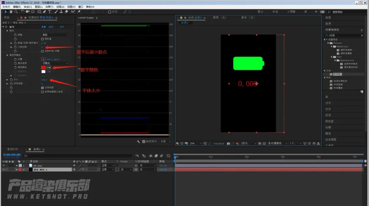The image size is (369, 206).
Task: Expand layer 1 44.png twirl arrow
Action: (17, 165)
